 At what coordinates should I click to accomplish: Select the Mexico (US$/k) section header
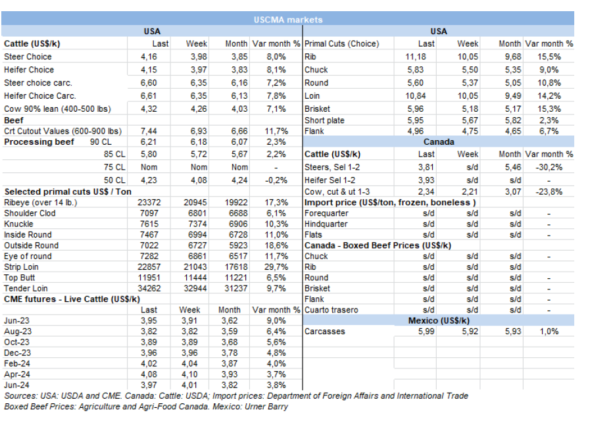click(438, 320)
